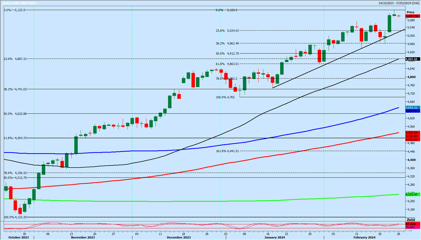This screenshot has height=240, width=421.
Task: Click the 50.0% 4,622.88 retracement label
Action: (x=15, y=114)
